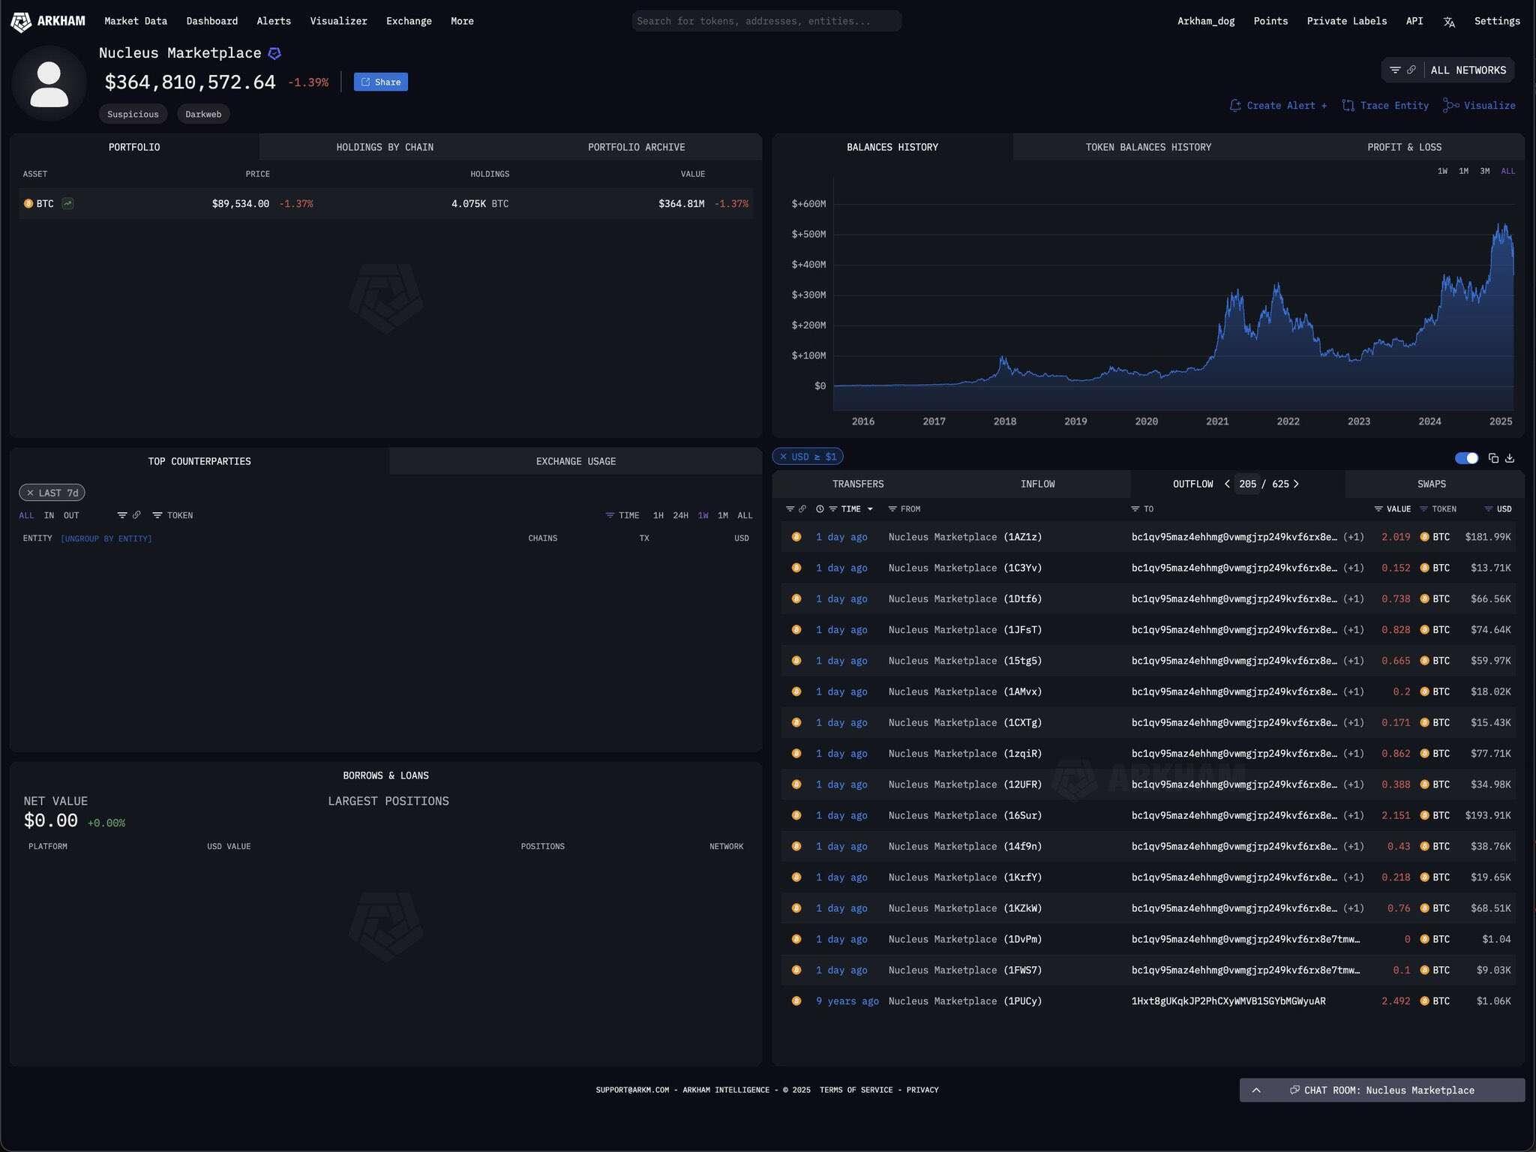Set counterparties time range to 1H
The width and height of the screenshot is (1536, 1152).
(x=658, y=515)
